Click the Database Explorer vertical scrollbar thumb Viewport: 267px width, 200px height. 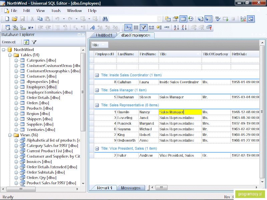click(83, 92)
